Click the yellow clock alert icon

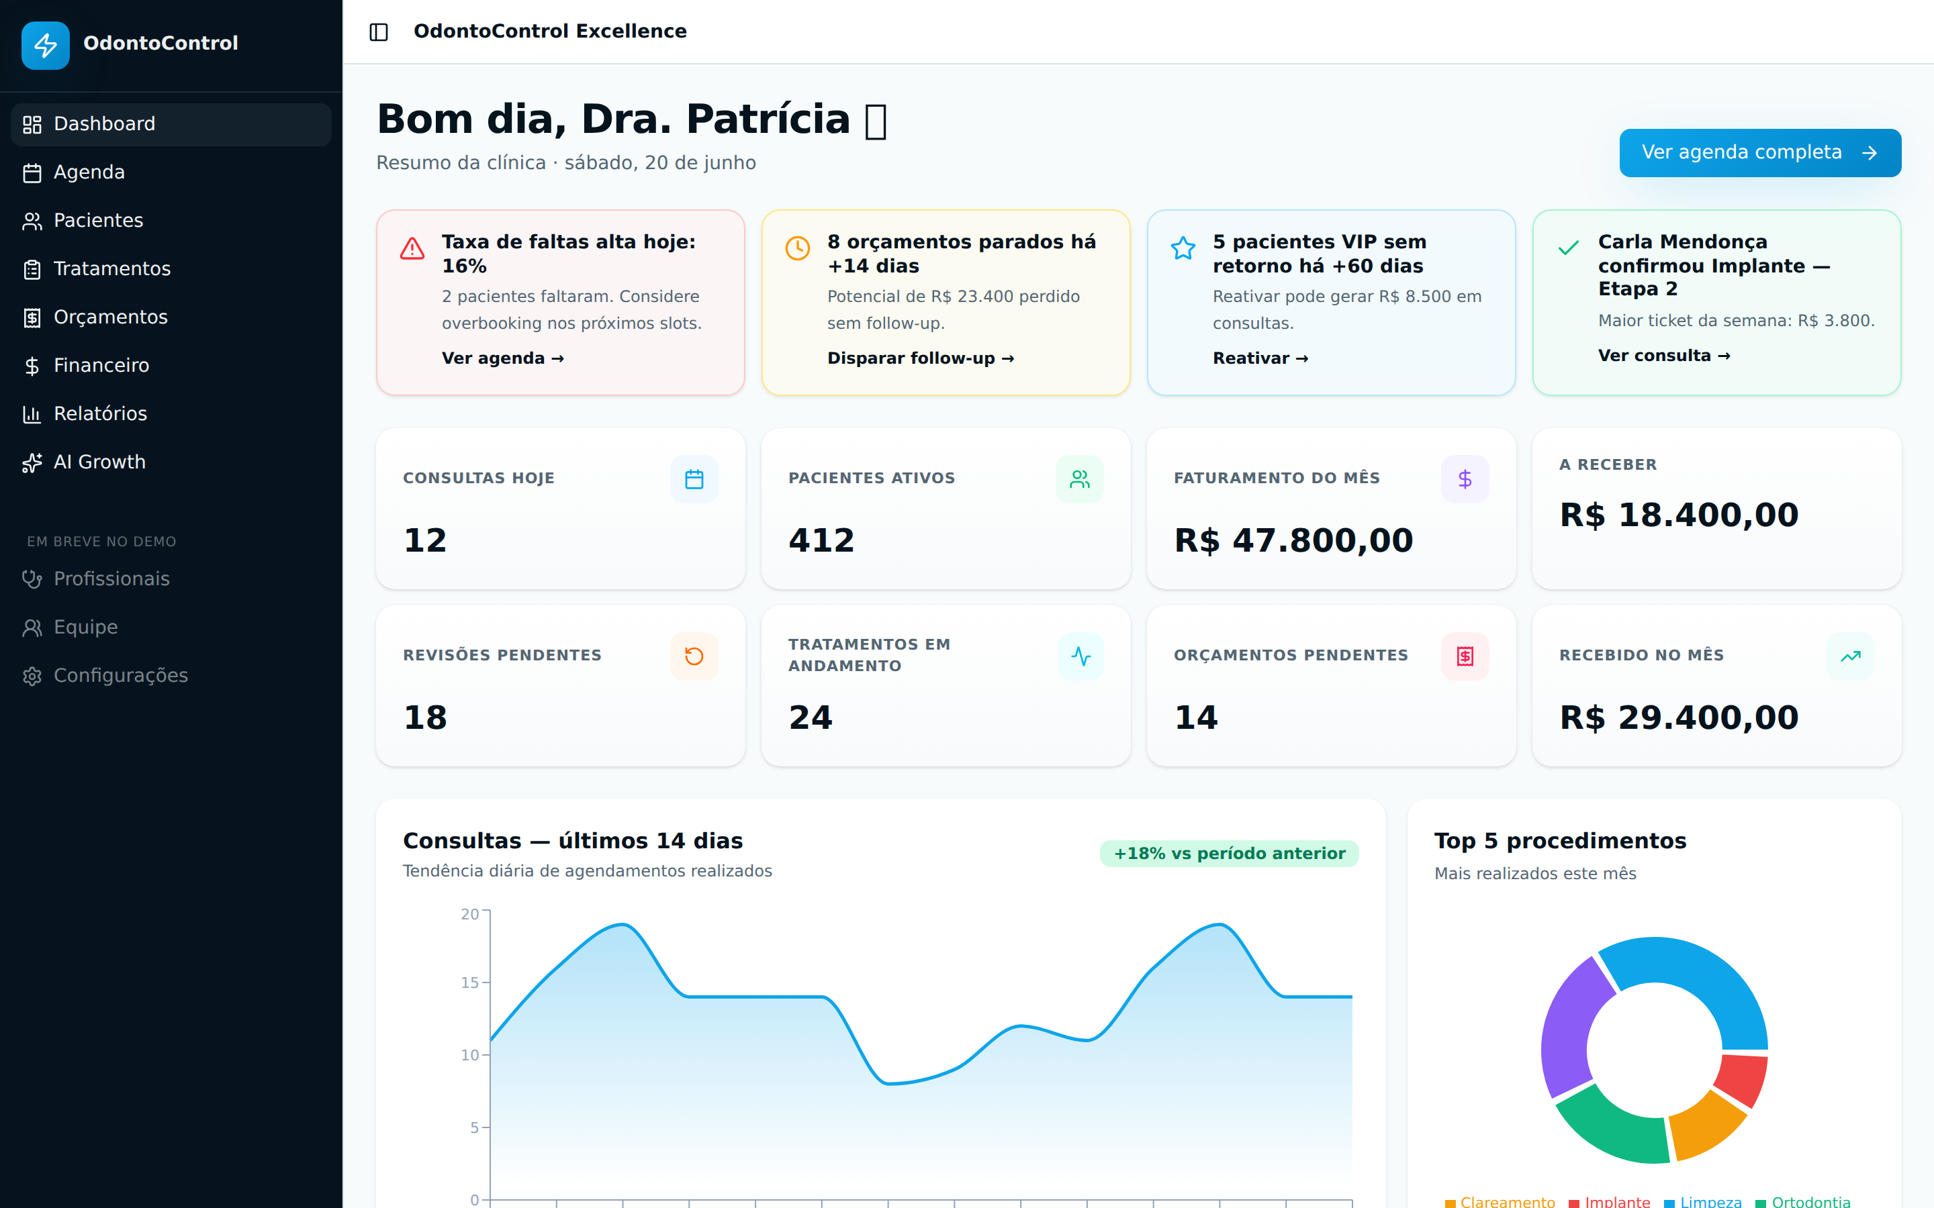click(x=798, y=248)
